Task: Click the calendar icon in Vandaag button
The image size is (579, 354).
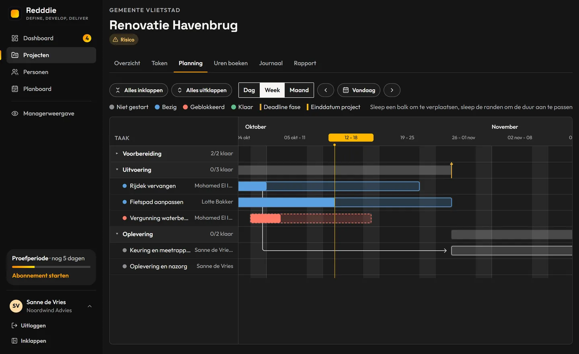Action: pos(346,90)
